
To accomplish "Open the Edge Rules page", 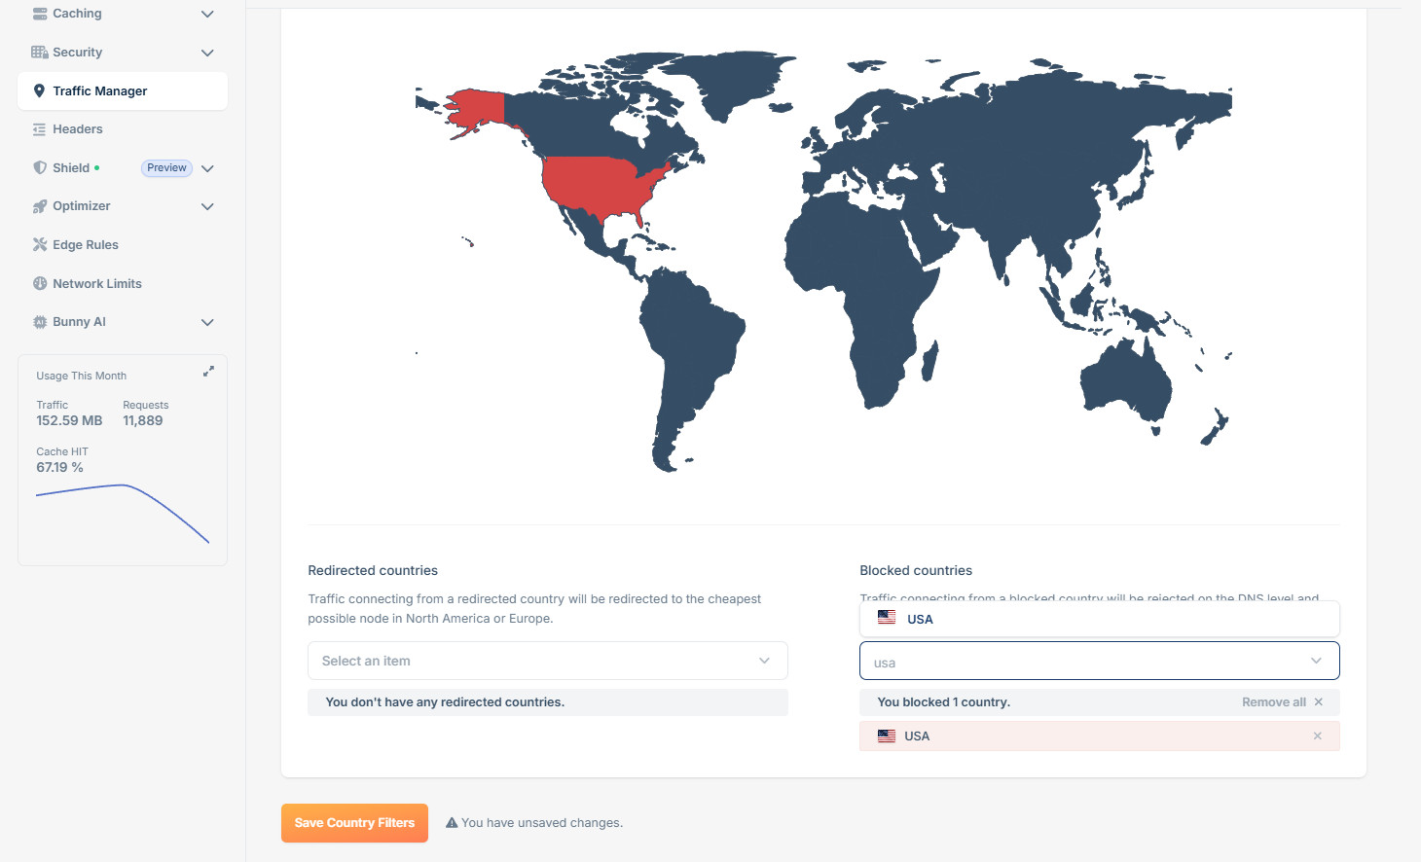I will pos(86,244).
